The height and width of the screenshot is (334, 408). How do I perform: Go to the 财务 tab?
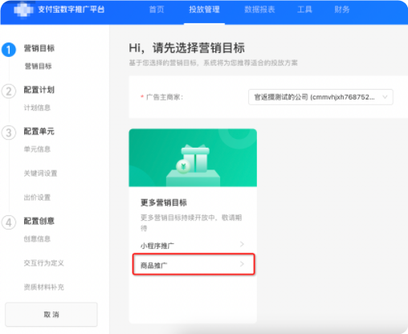(342, 10)
